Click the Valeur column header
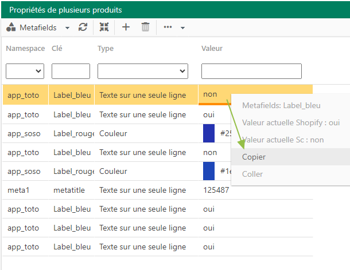The width and height of the screenshot is (350, 270). [x=212, y=48]
